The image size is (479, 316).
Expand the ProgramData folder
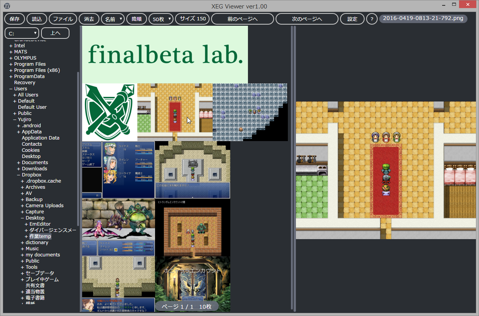pos(11,77)
